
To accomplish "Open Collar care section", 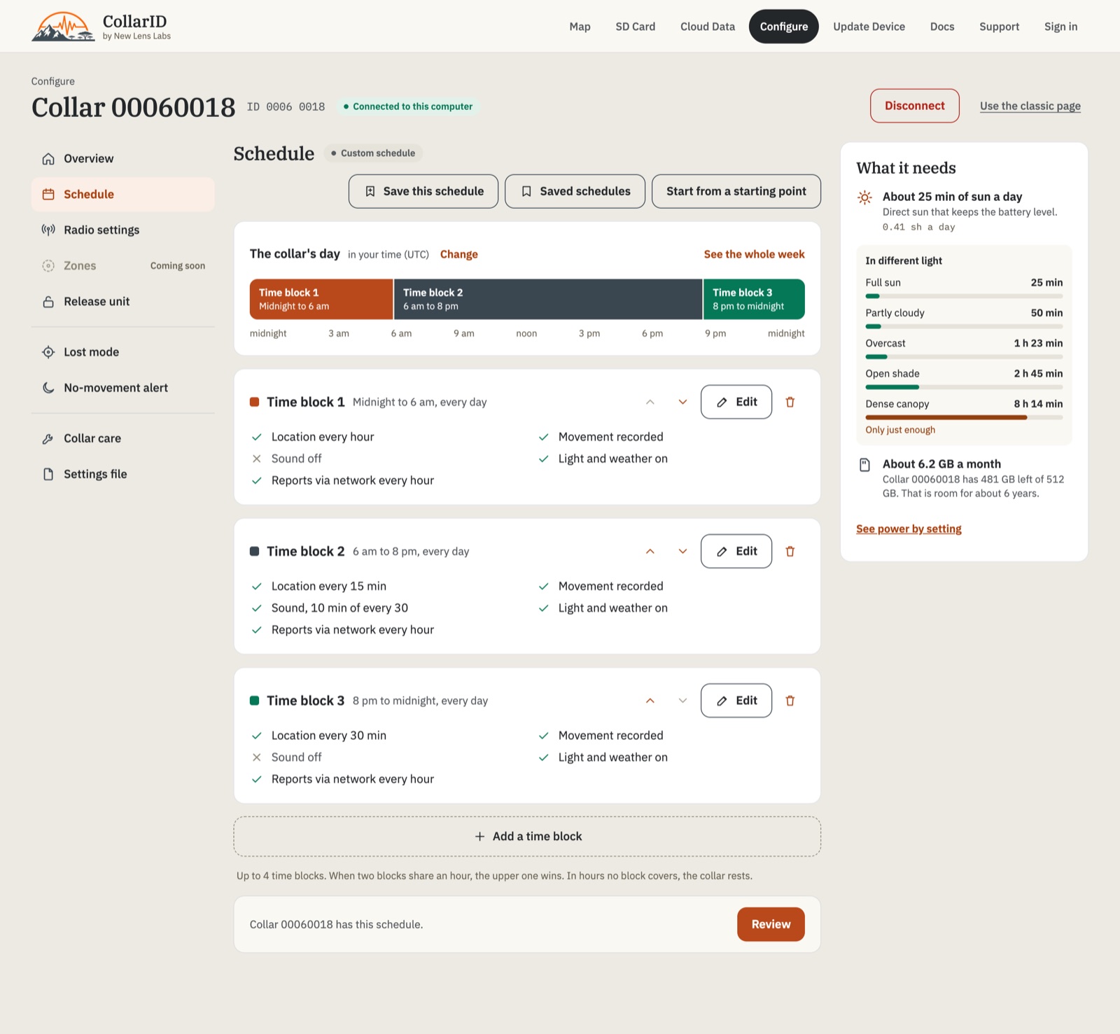I will point(122,438).
